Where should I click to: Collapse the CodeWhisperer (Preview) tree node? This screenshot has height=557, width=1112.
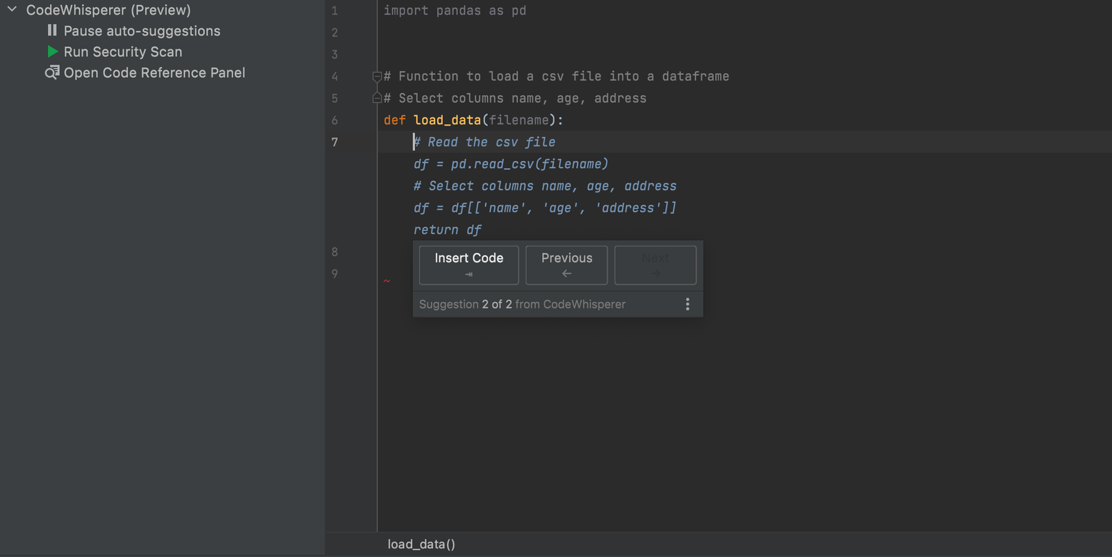12,10
